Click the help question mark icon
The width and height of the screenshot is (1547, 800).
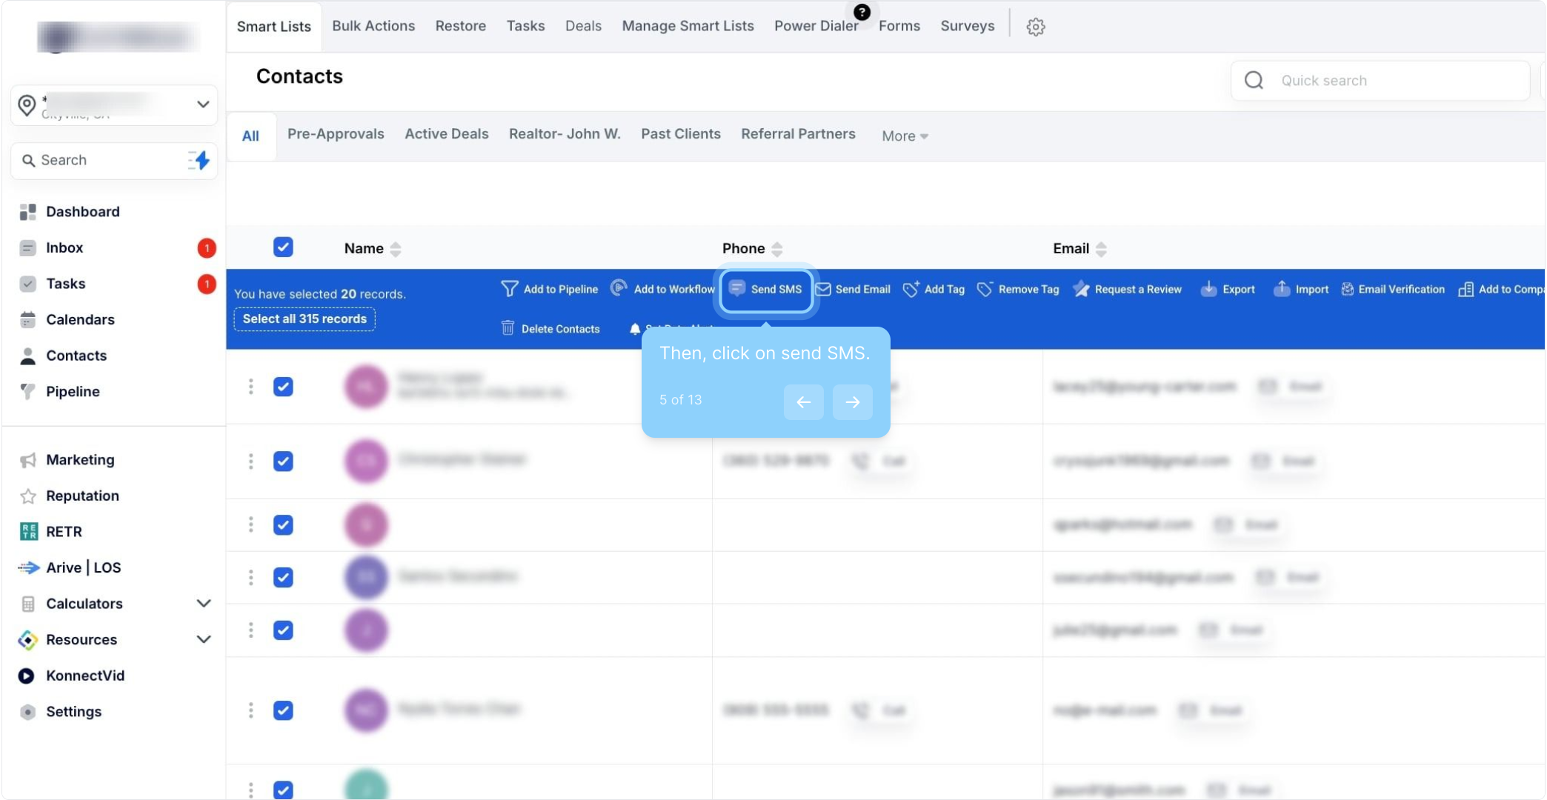[862, 12]
